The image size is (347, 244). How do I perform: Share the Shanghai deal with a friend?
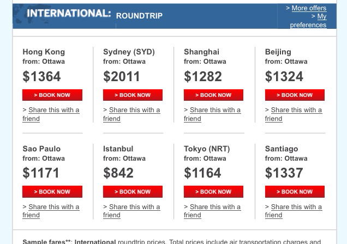215,110
